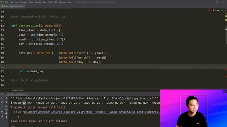Viewport: 227px width, 127px height.
Task: Close the Algo_Test (Tutorial).py editor tab
Action: [24, 6]
